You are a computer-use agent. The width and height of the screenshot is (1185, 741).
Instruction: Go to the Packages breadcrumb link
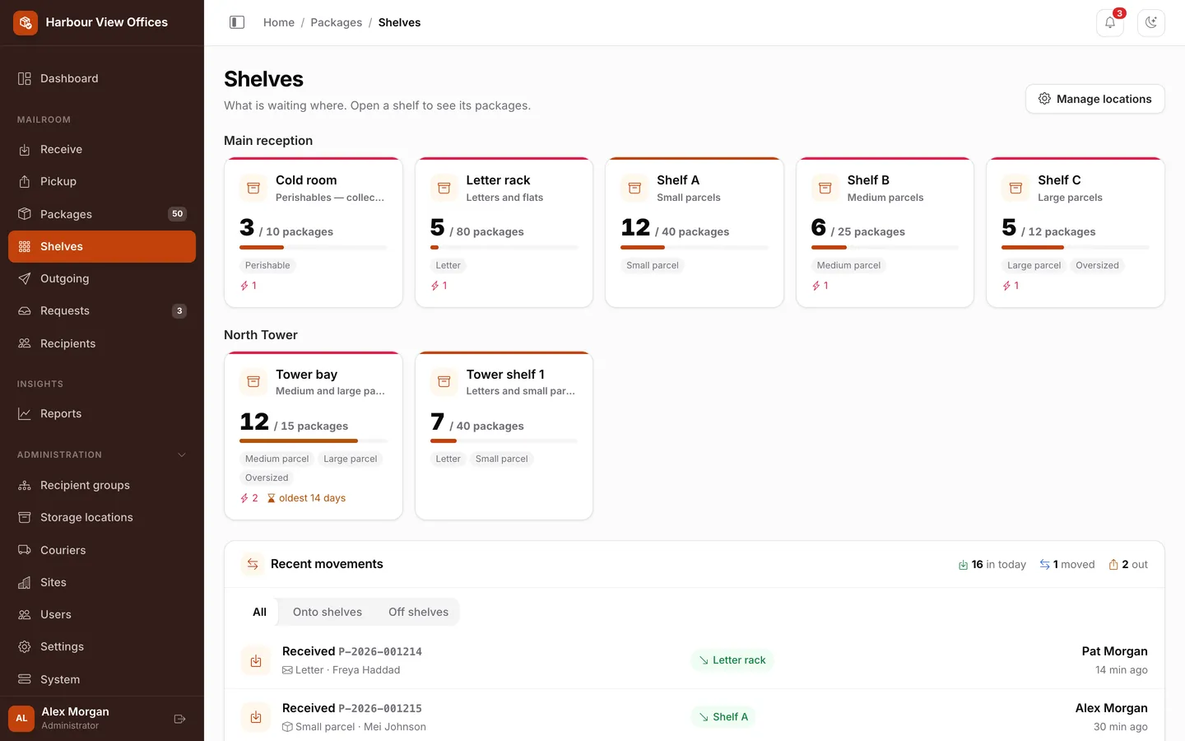(x=336, y=22)
